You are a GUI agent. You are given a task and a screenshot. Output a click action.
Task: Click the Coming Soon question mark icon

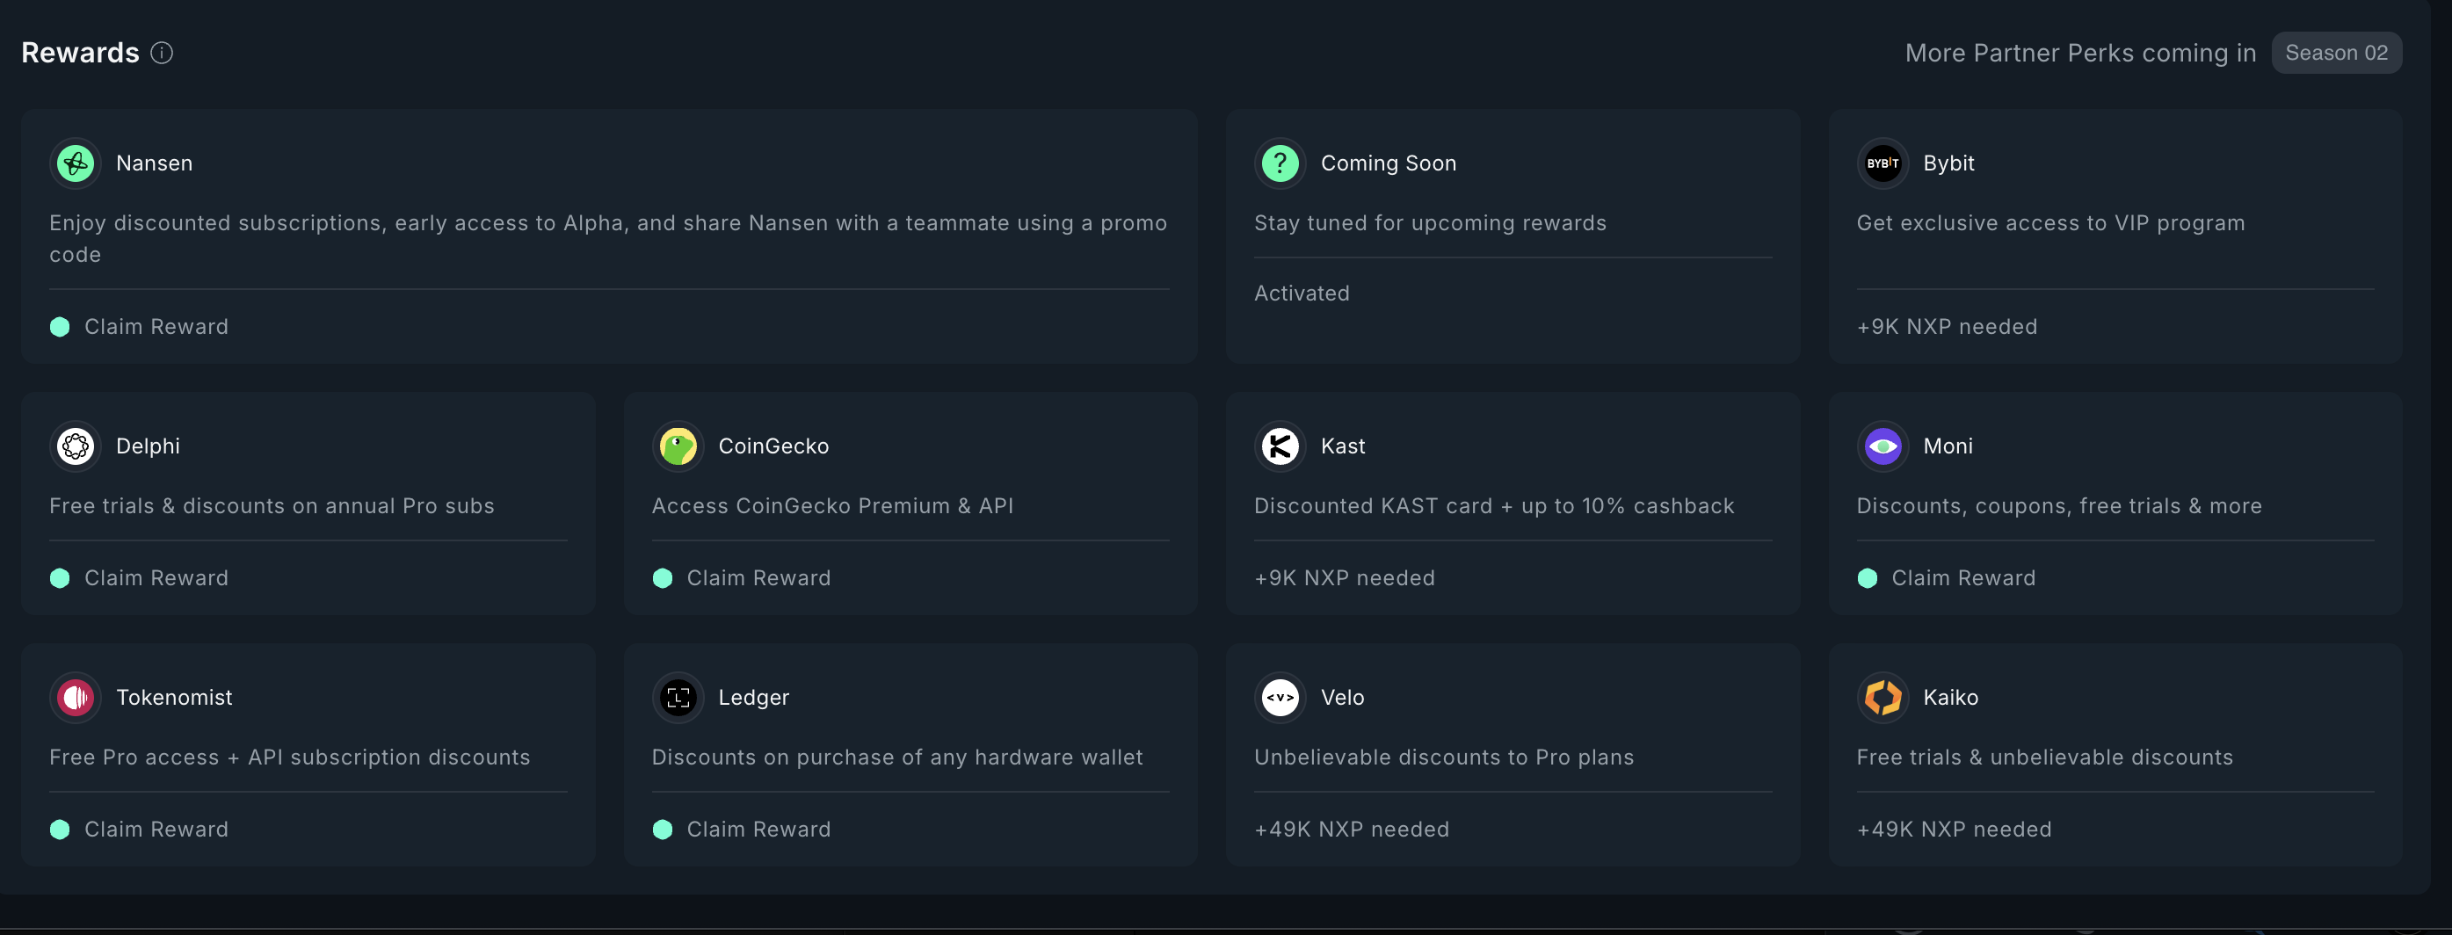click(1280, 163)
